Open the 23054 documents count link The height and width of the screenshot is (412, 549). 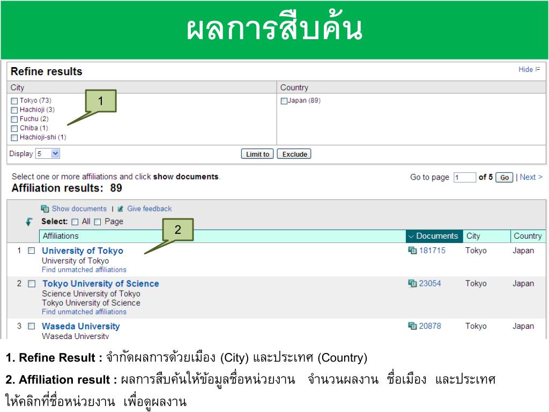coord(430,283)
